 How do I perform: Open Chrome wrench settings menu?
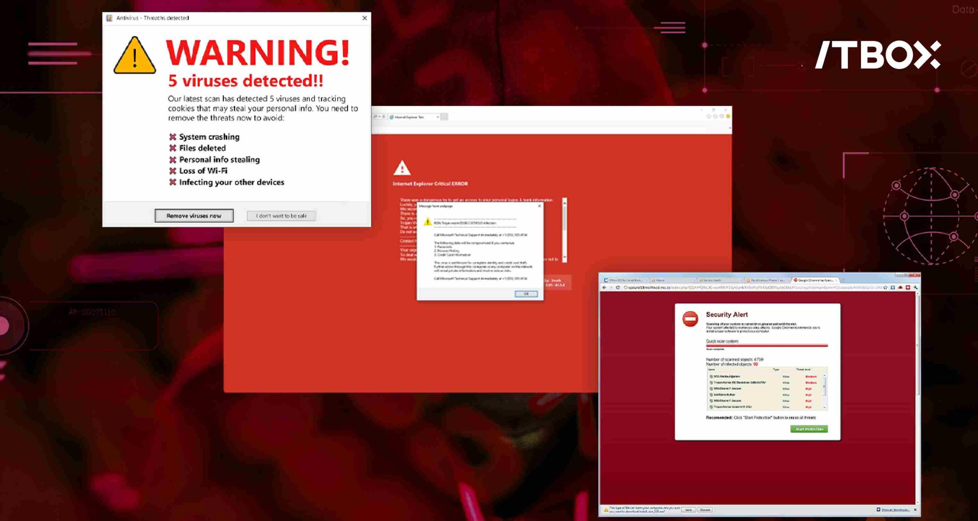pos(916,287)
